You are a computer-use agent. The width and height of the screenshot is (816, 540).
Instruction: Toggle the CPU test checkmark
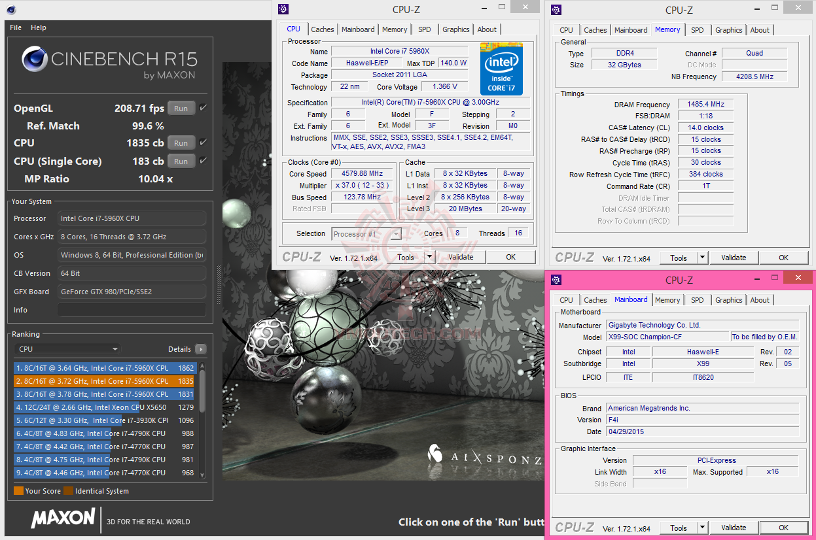(203, 143)
